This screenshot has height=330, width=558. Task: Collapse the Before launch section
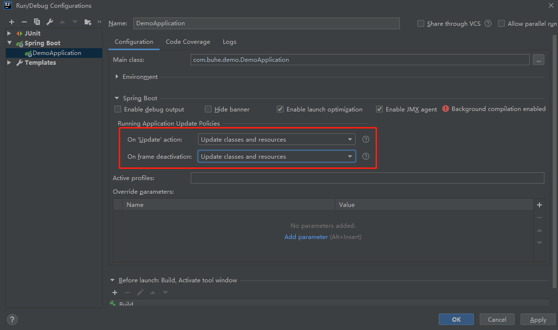112,280
